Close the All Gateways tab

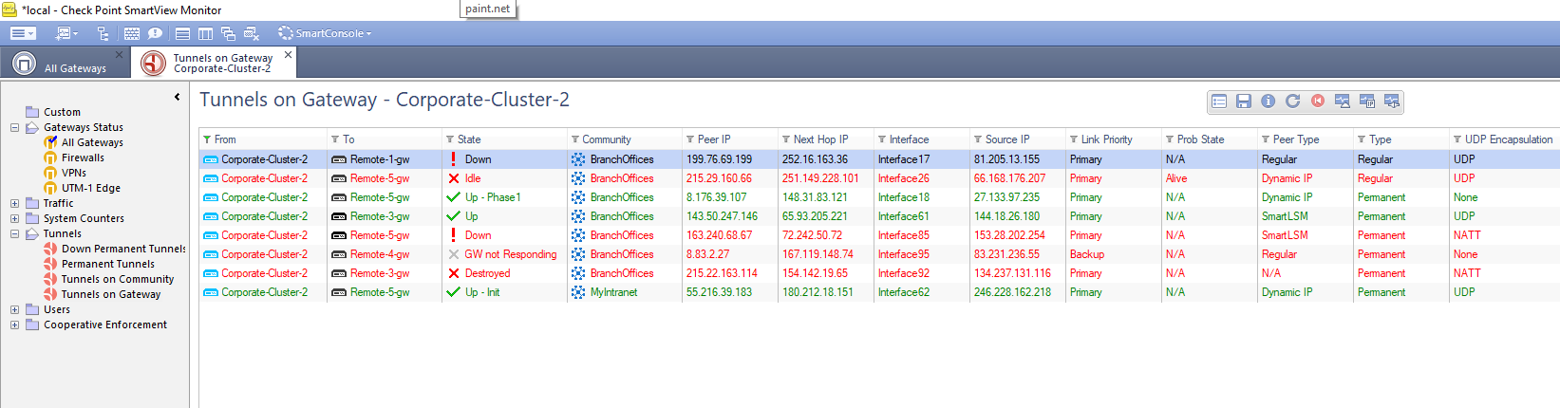(x=119, y=55)
